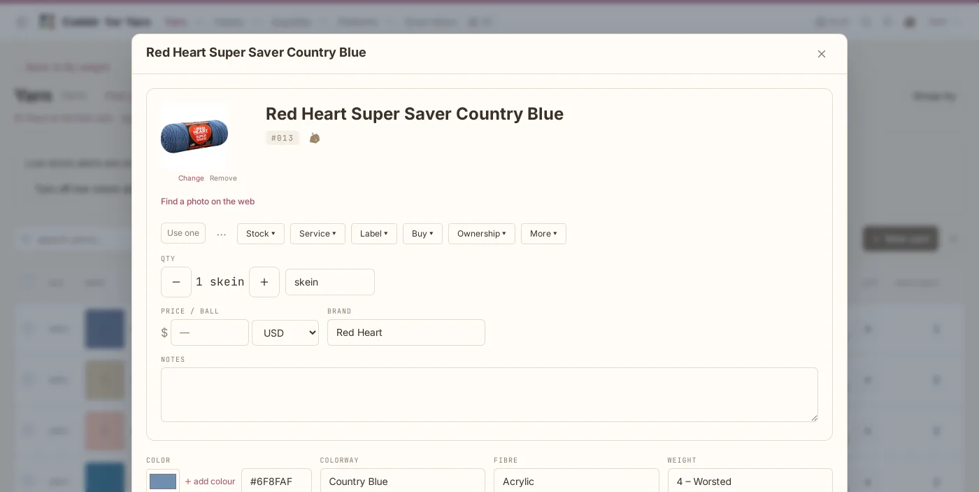Click the add colour link

coord(210,482)
